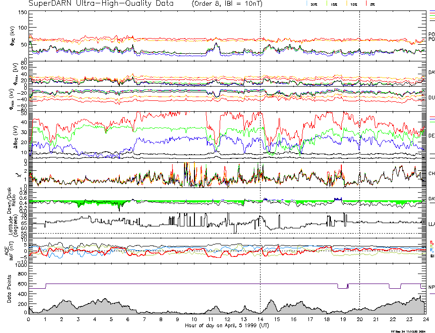Click the red Bz label in IMF legend
The height and width of the screenshot is (333, 435).
(432, 242)
